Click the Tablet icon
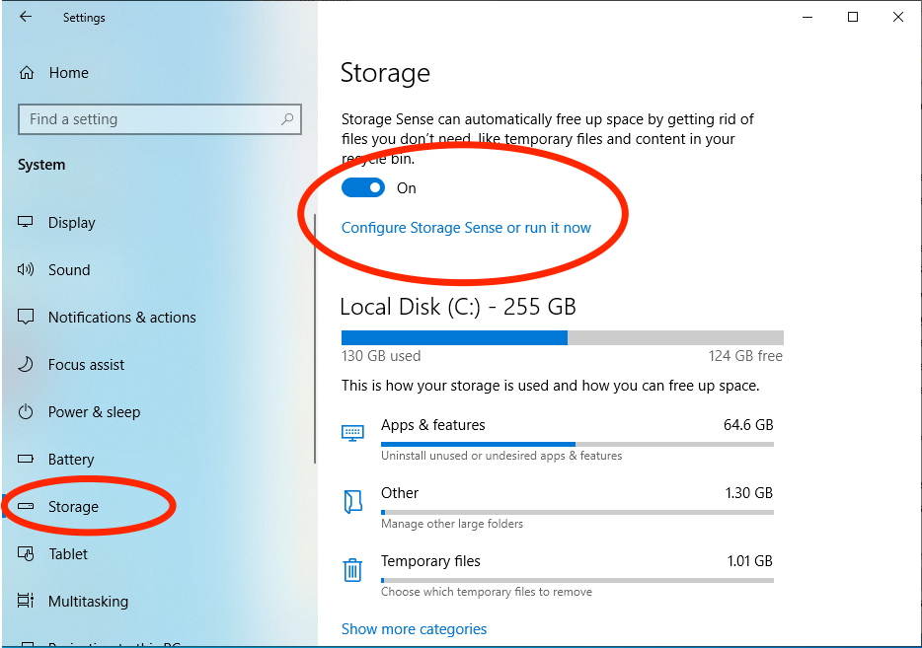Screen dimensions: 922x648 (26, 553)
